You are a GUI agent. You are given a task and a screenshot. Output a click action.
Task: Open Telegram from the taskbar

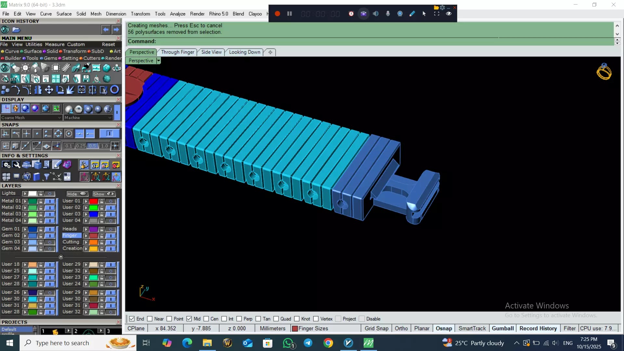click(x=308, y=343)
